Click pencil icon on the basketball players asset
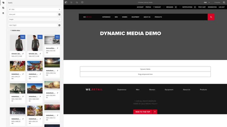227x127 pixels. (x=23, y=74)
